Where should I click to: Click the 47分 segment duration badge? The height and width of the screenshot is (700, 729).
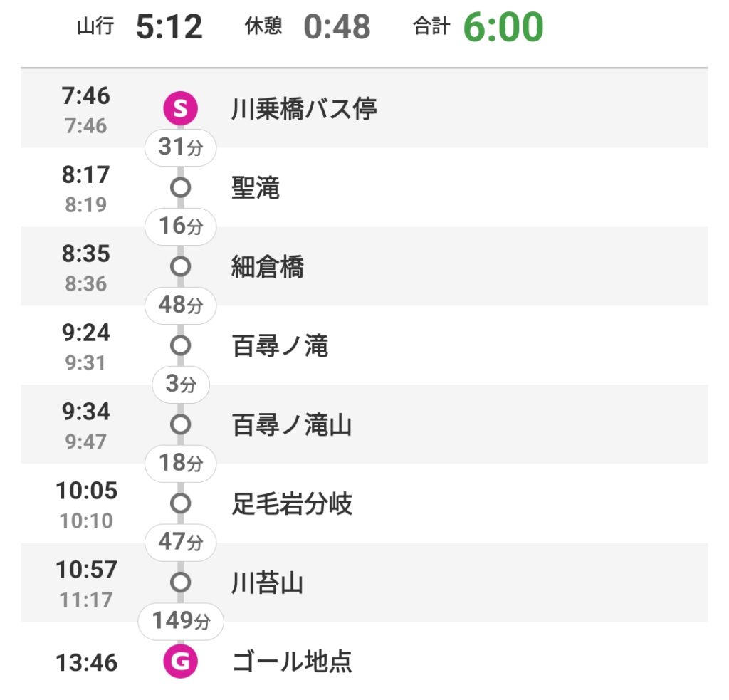coord(180,543)
